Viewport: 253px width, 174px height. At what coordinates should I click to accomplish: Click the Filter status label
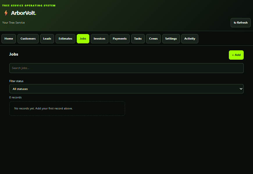16,81
